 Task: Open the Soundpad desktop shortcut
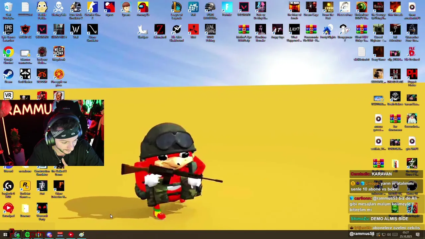(x=8, y=210)
